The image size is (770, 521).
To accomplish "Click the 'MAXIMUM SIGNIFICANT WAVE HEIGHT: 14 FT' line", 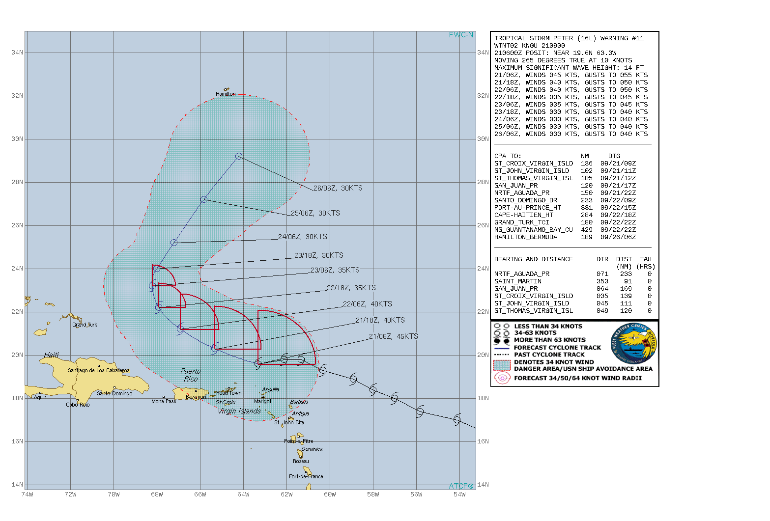I will tap(569, 68).
